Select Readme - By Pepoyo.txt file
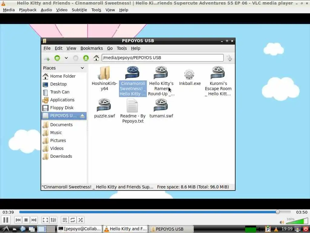 (x=133, y=111)
